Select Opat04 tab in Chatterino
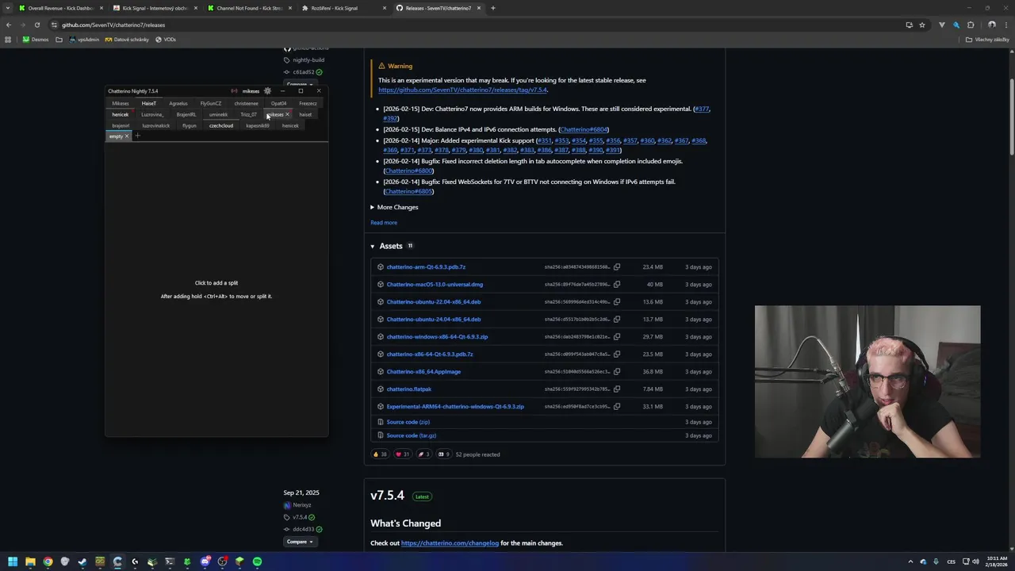This screenshot has width=1015, height=571. point(278,103)
